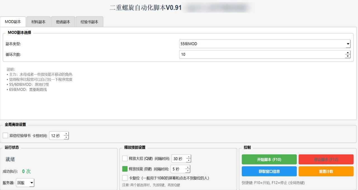Switch to the 材料副本 tab
Image resolution: width=358 pixels, height=190 pixels.
coord(38,22)
